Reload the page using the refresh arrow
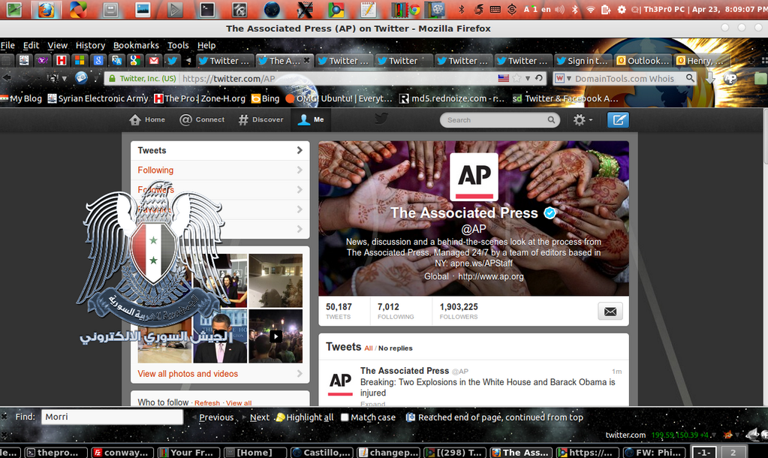Screen dimensions: 768x458 point(539,78)
